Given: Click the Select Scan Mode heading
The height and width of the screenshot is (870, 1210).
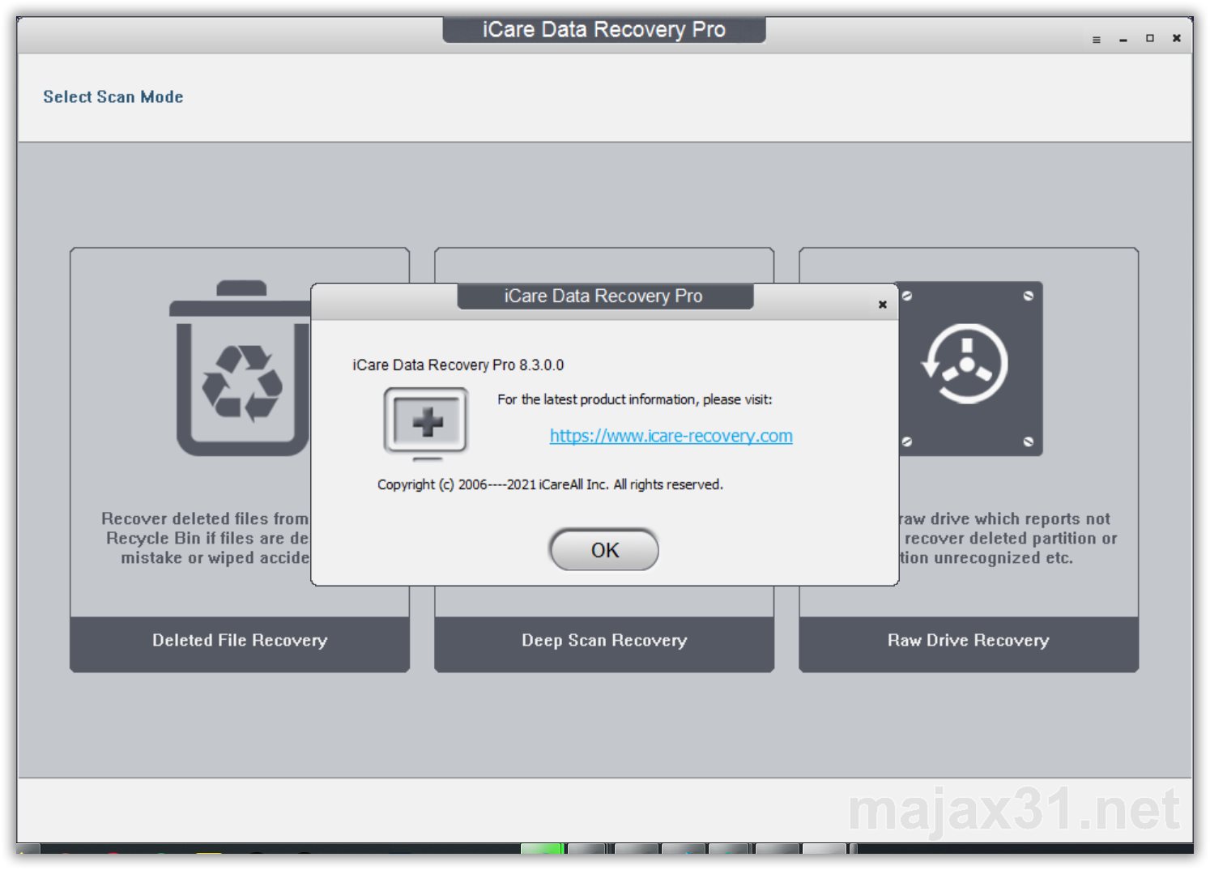Looking at the screenshot, I should (113, 96).
